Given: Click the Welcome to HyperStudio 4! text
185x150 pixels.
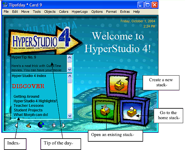Looking at the screenshot, I should coord(117,42).
